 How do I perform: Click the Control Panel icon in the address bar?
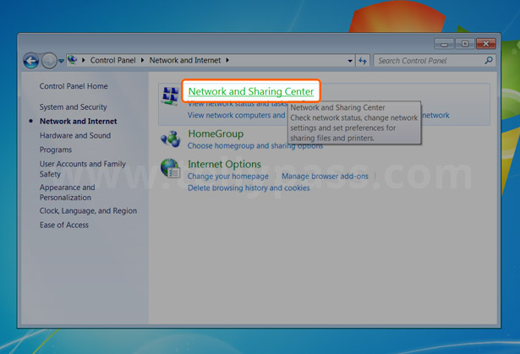73,60
